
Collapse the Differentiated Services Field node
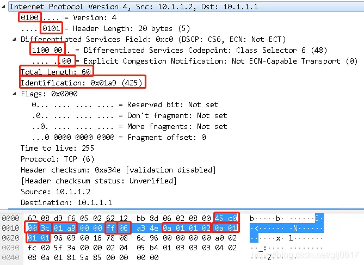(x=14, y=40)
